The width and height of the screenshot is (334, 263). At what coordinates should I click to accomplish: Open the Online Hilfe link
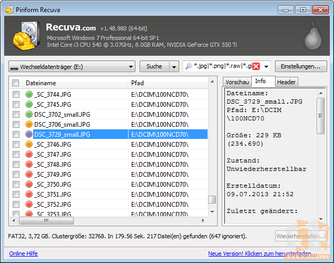coord(23,254)
